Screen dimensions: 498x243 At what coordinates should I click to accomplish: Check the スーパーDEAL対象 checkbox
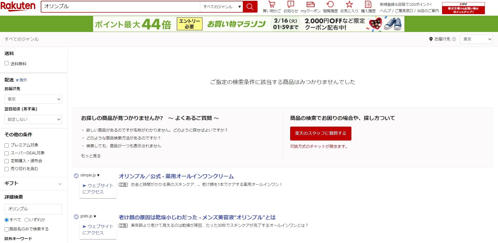pyautogui.click(x=7, y=153)
